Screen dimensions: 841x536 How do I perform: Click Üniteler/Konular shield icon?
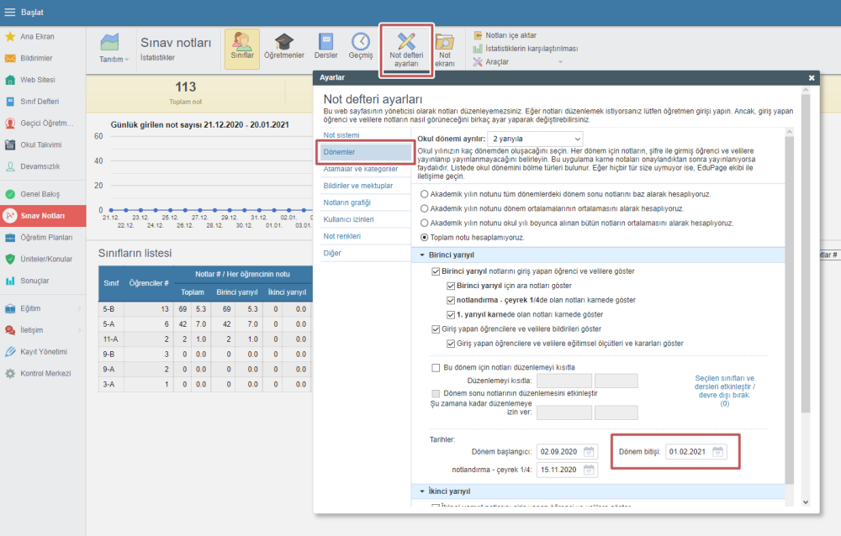[x=9, y=259]
